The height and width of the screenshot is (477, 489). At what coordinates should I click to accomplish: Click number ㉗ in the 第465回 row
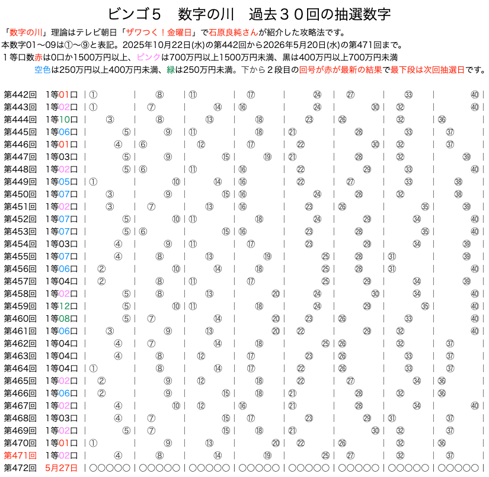[350, 381]
